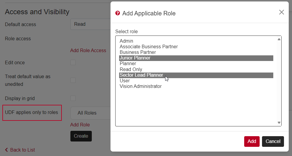The width and height of the screenshot is (292, 156).
Task: Close the Add Applicable Role dialog
Action: 281,12
